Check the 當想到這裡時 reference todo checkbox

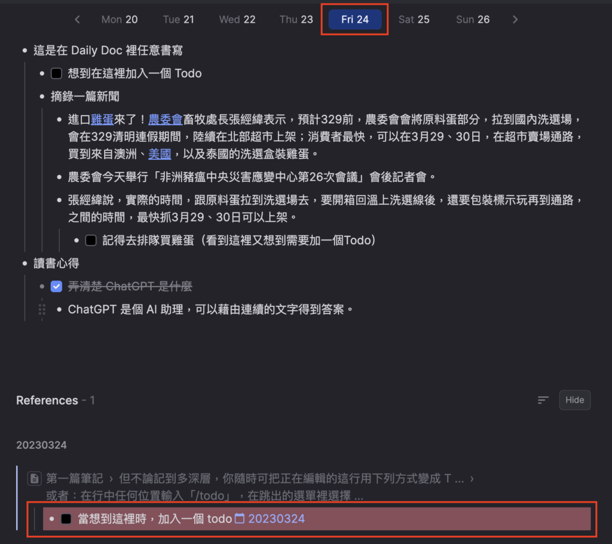(66, 518)
